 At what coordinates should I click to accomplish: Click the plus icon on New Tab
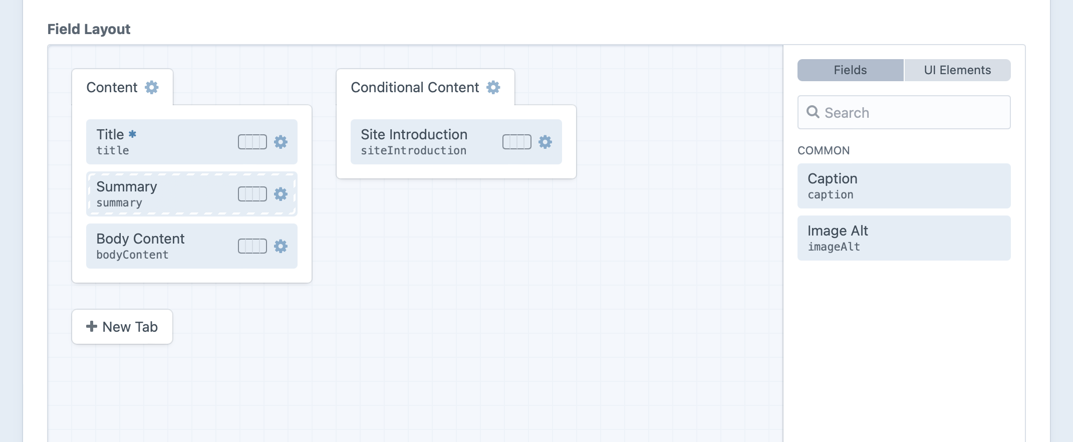click(91, 326)
